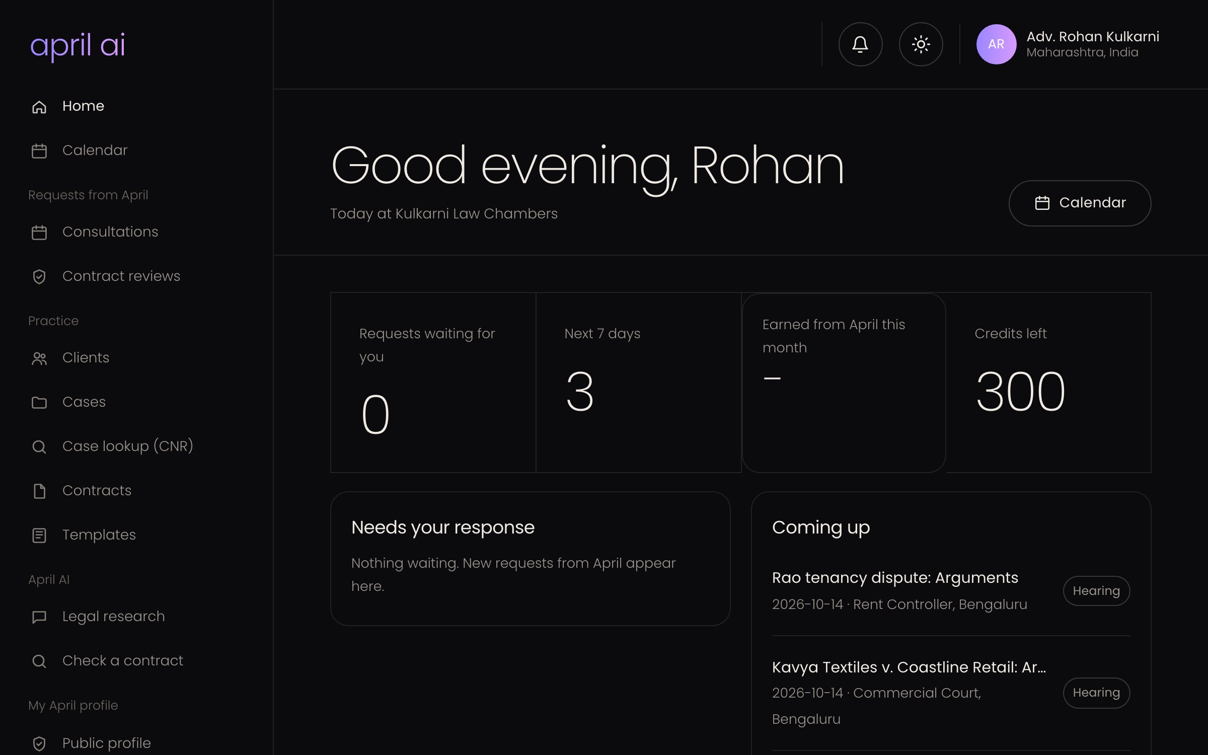Click the Clients people icon
Image resolution: width=1208 pixels, height=755 pixels.
(x=39, y=358)
